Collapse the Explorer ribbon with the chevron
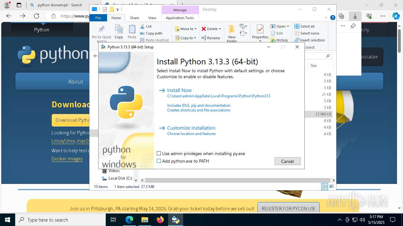The image size is (403, 226). 326,18
